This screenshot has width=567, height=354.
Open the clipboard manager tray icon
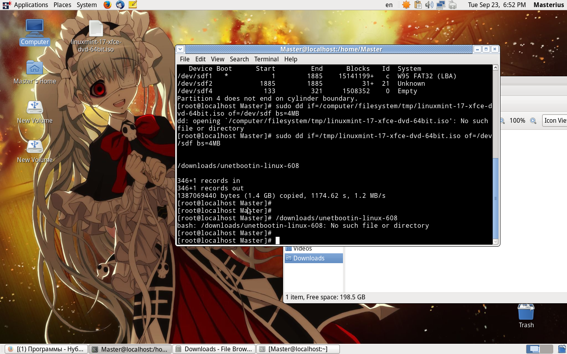(x=418, y=5)
